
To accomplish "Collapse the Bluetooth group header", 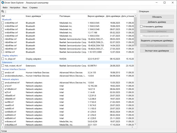I will (x=7, y=20).
